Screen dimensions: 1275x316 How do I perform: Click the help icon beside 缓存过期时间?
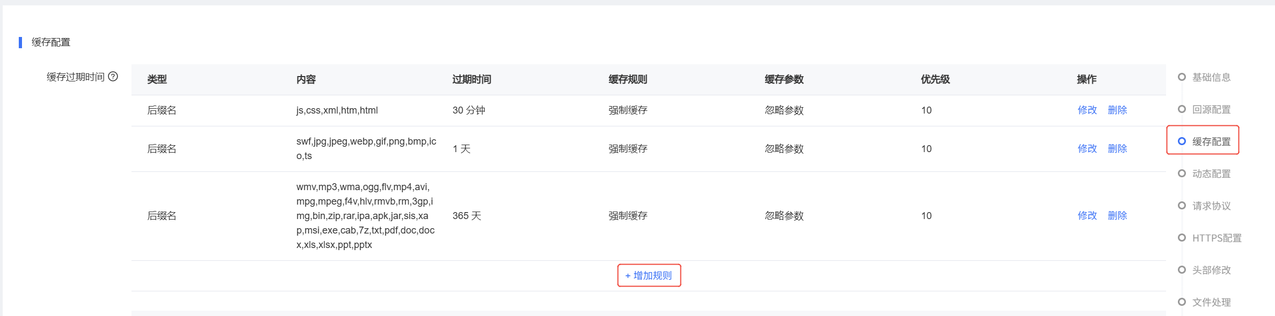(113, 77)
